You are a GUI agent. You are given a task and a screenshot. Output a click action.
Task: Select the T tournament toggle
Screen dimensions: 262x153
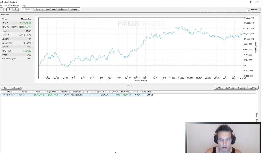click(x=16, y=9)
